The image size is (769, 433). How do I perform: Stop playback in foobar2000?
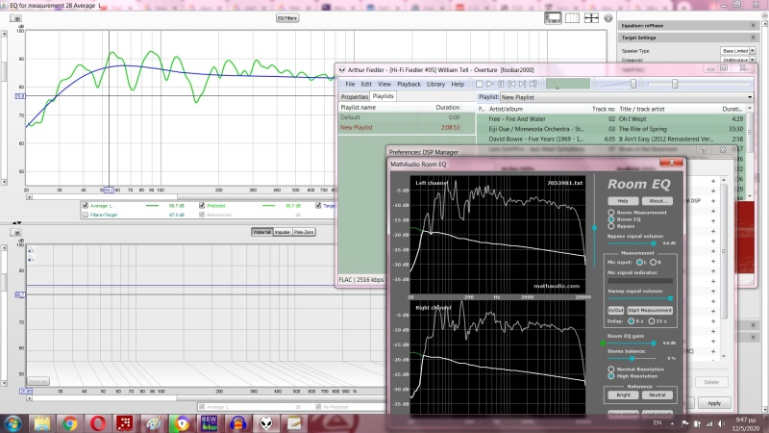[x=479, y=84]
